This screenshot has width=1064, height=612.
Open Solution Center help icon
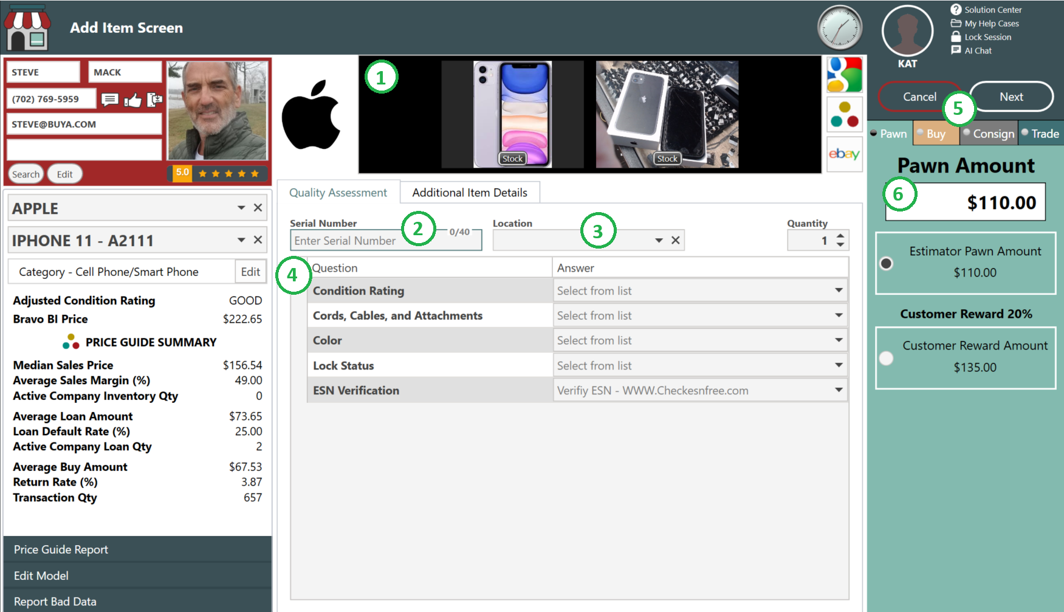point(956,10)
